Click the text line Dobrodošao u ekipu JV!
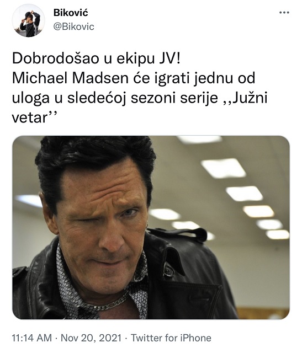This screenshot has width=302, height=353. click(96, 59)
